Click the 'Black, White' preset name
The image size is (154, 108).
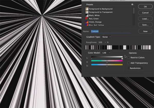94,15
